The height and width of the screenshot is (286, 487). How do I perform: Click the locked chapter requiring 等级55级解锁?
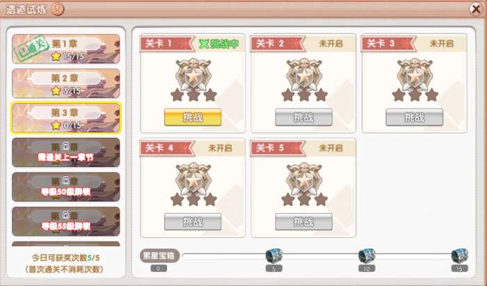[66, 221]
